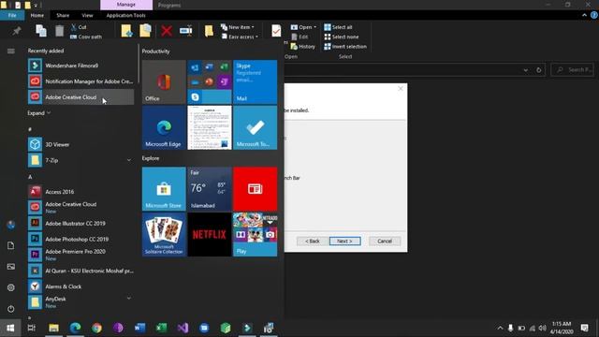Open Word from the taskbar
Viewport: 599px width, 337px height.
[x=139, y=328]
